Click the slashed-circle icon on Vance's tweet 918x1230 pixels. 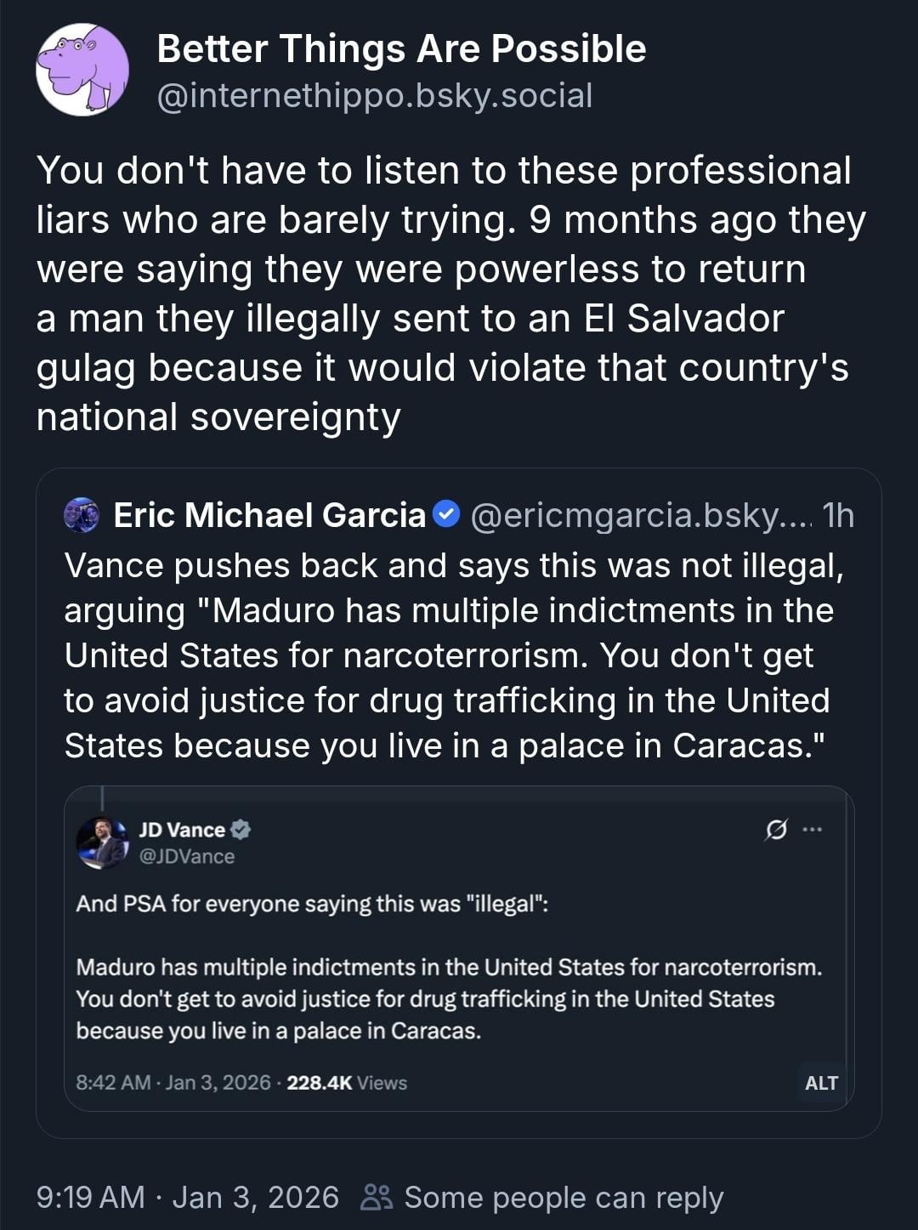[775, 830]
